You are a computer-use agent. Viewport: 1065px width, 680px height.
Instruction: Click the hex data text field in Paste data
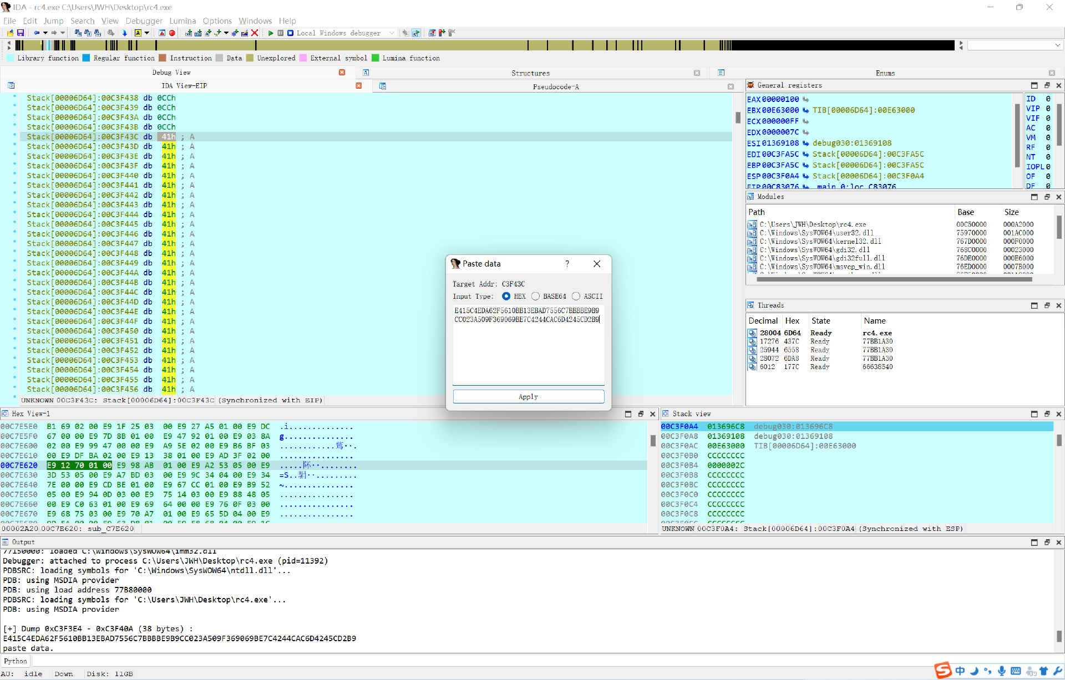[x=528, y=345]
